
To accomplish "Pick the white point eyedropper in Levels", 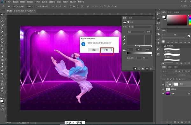I will (x=124, y=43).
